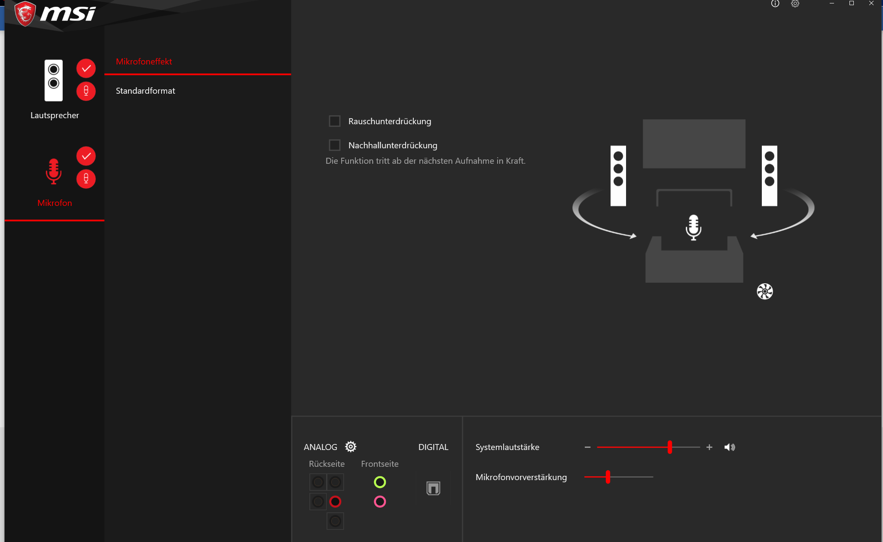Screen dimensions: 883x542
Task: Click the ANALOG advanced settings gear
Action: [x=351, y=447]
